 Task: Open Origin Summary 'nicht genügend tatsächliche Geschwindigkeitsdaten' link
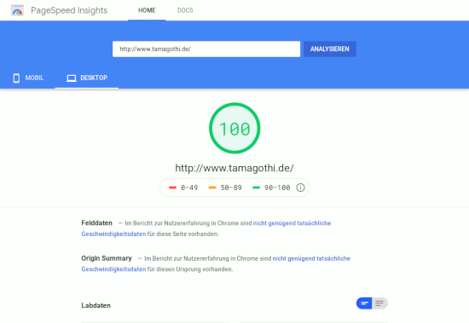click(311, 258)
